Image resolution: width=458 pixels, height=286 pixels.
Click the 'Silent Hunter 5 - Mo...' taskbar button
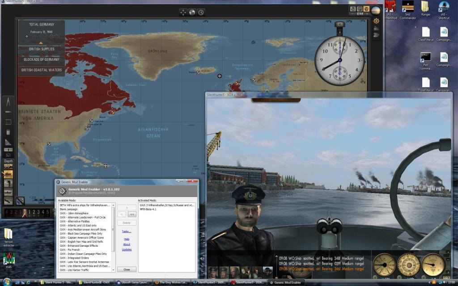(x=57, y=282)
